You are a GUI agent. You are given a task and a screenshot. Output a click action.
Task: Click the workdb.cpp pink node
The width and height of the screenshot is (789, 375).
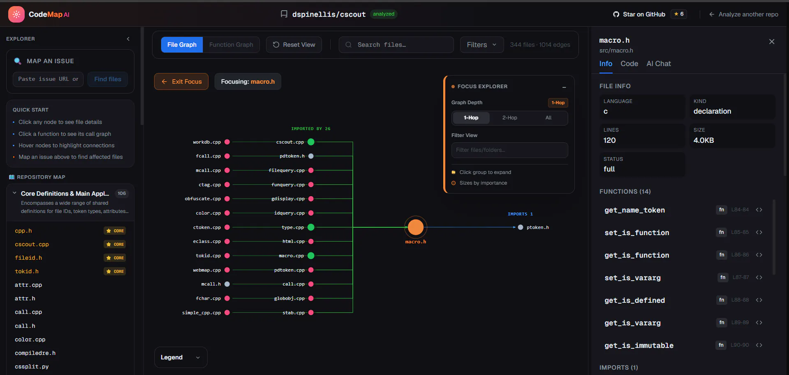[x=227, y=142]
